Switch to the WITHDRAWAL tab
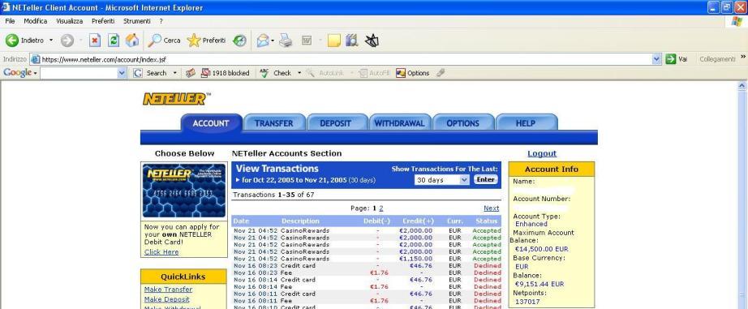Screen dimensions: 748x309 pyautogui.click(x=399, y=122)
